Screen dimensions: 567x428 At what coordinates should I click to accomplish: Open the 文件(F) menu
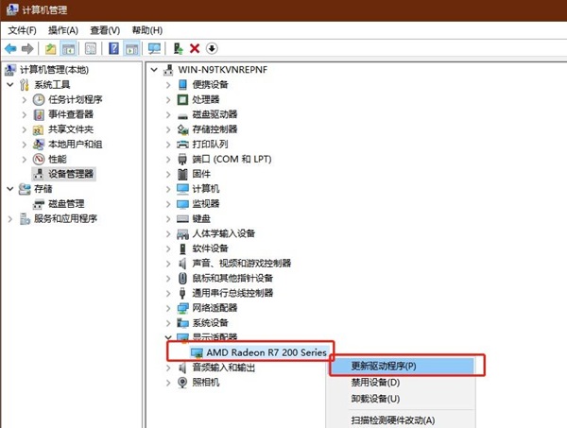[22, 30]
